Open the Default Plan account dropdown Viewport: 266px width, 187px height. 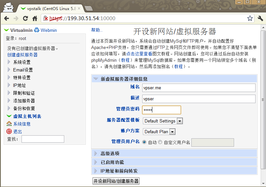point(159,132)
